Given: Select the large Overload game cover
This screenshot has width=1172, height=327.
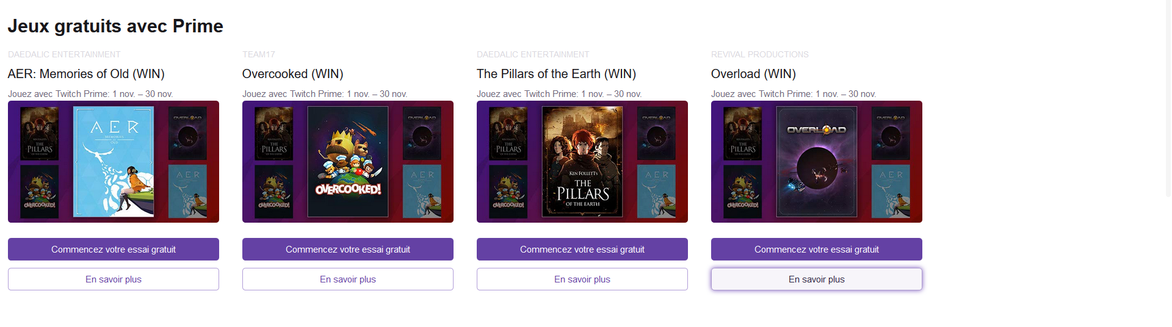Looking at the screenshot, I should coord(817,162).
